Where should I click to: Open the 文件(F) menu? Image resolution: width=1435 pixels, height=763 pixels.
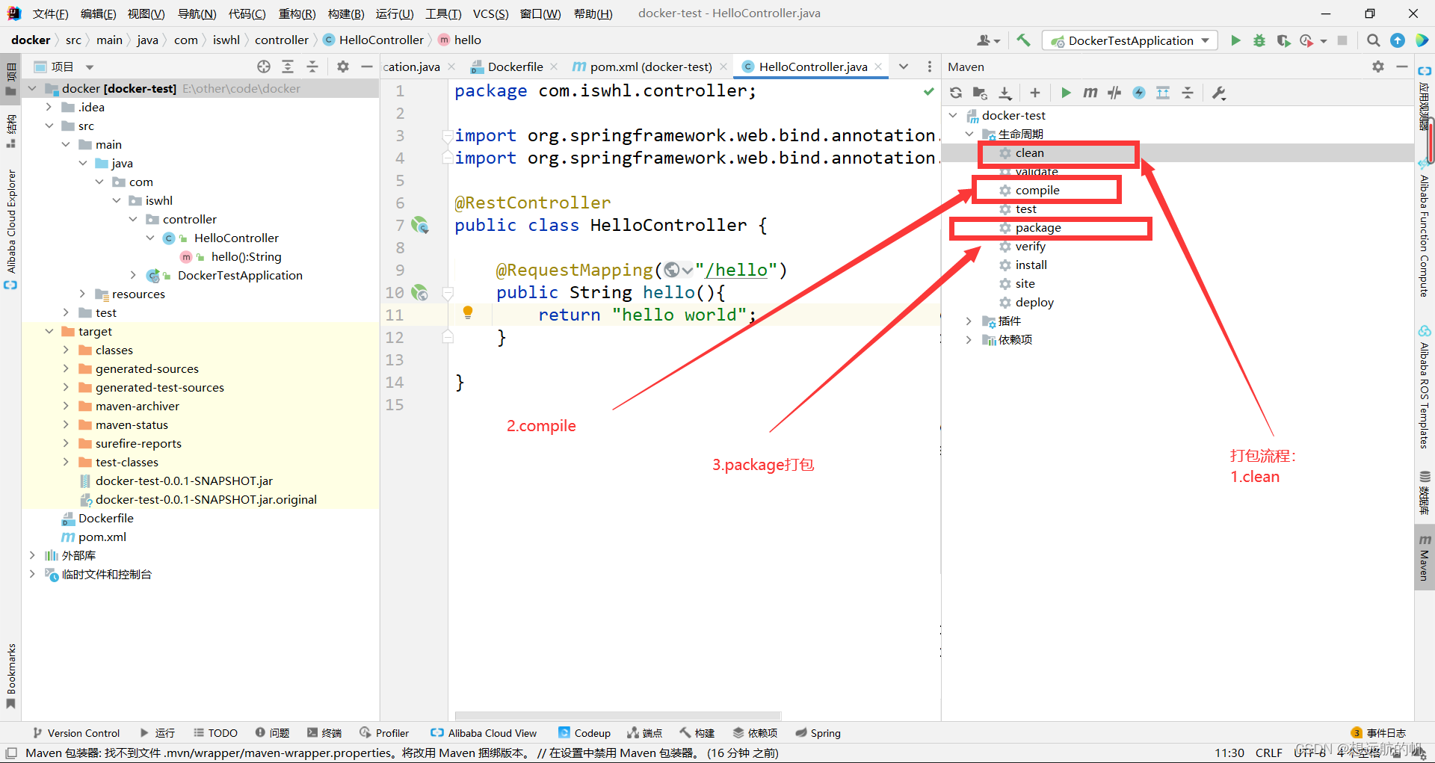[x=50, y=13]
